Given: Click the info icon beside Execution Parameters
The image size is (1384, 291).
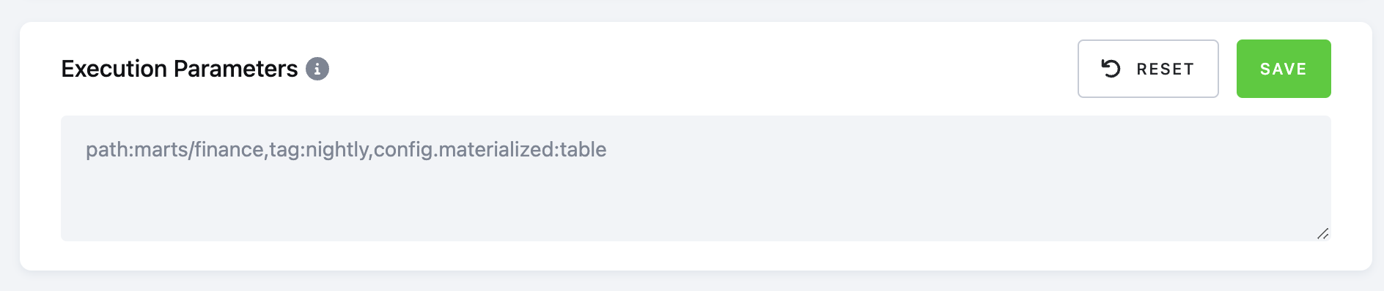Looking at the screenshot, I should coord(317,69).
